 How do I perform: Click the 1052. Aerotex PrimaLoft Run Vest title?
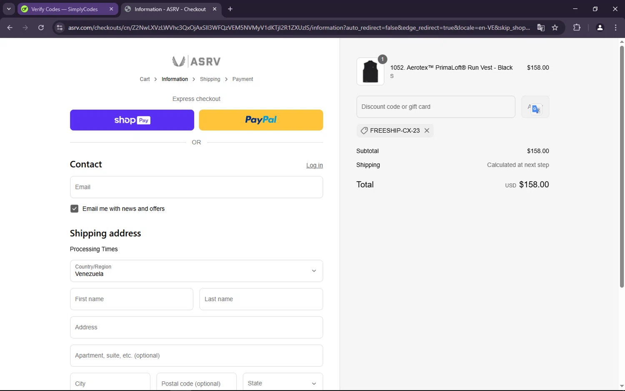(451, 68)
